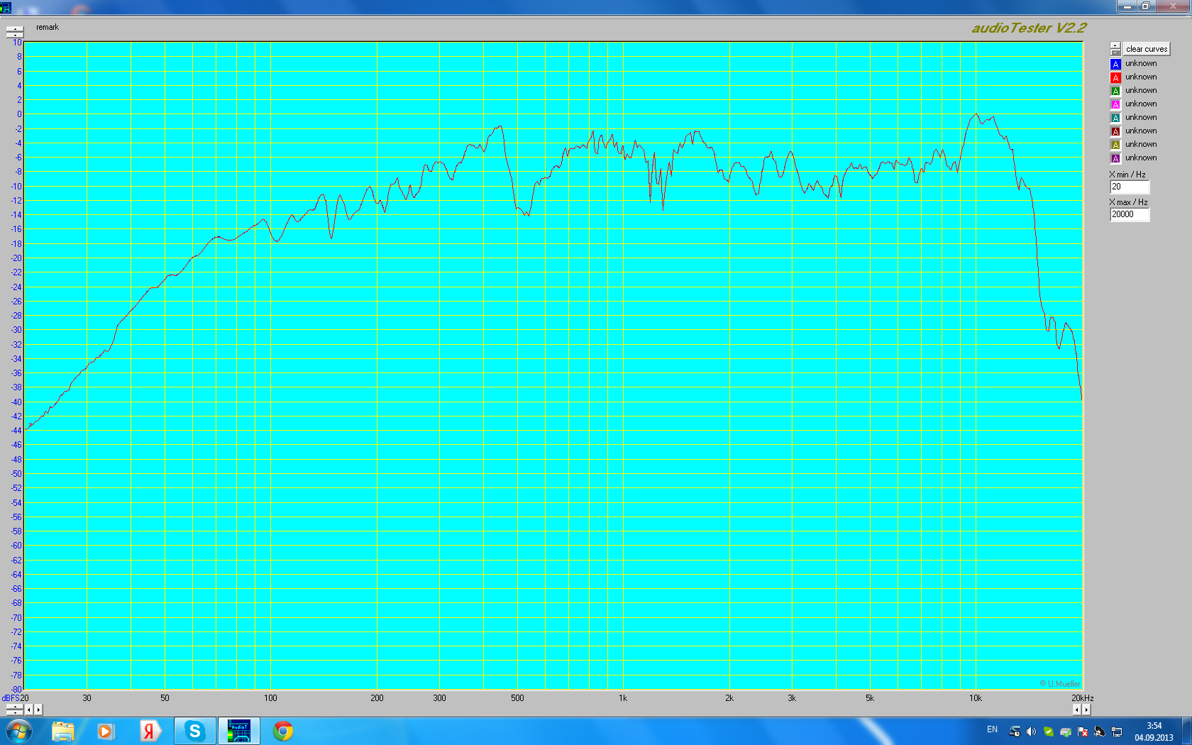Click the 20kHz axis label

(1083, 698)
